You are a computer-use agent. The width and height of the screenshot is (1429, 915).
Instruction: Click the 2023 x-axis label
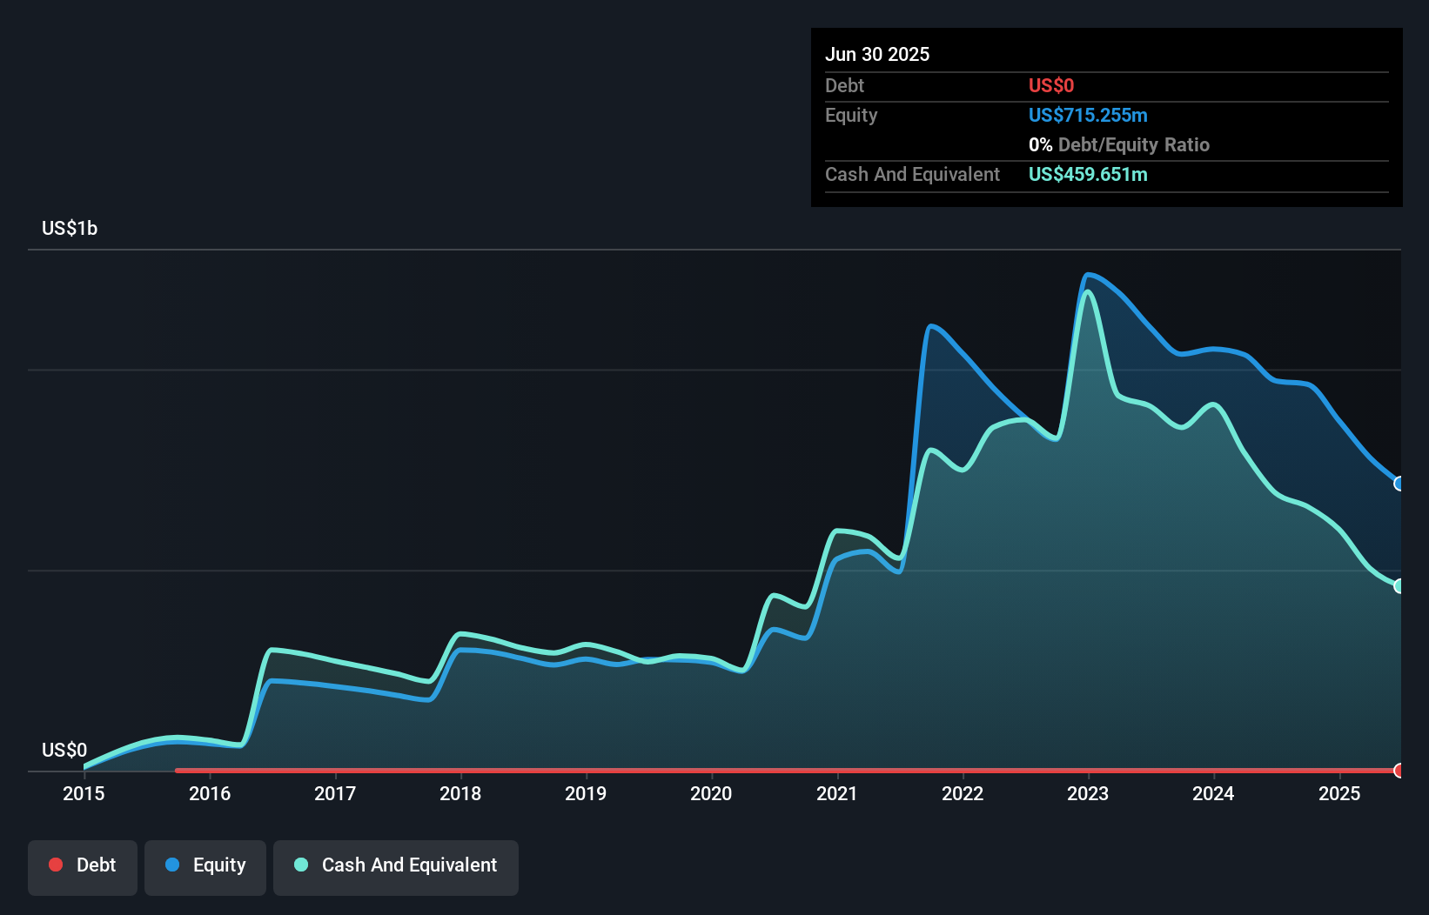click(x=1088, y=793)
